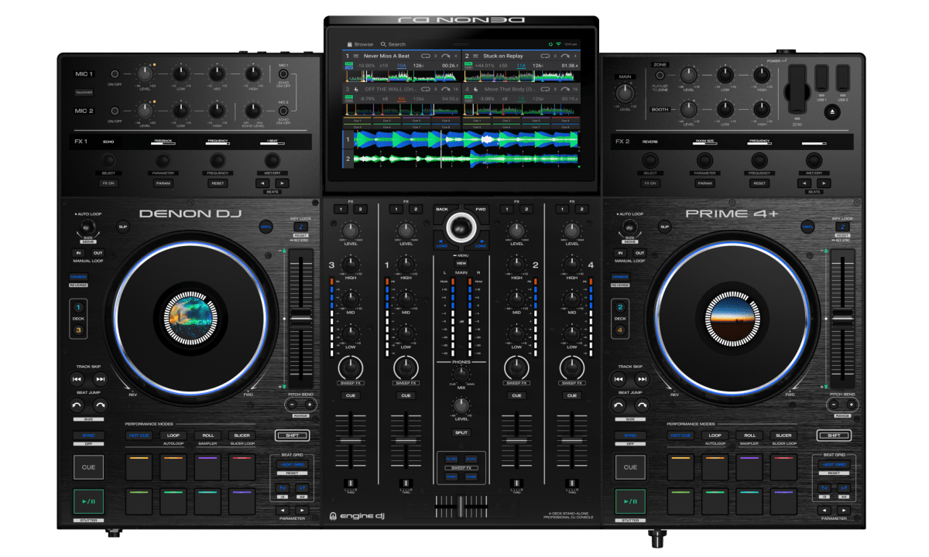Image resolution: width=929 pixels, height=557 pixels.
Task: Enable Talkover for the microphones
Action: (83, 92)
